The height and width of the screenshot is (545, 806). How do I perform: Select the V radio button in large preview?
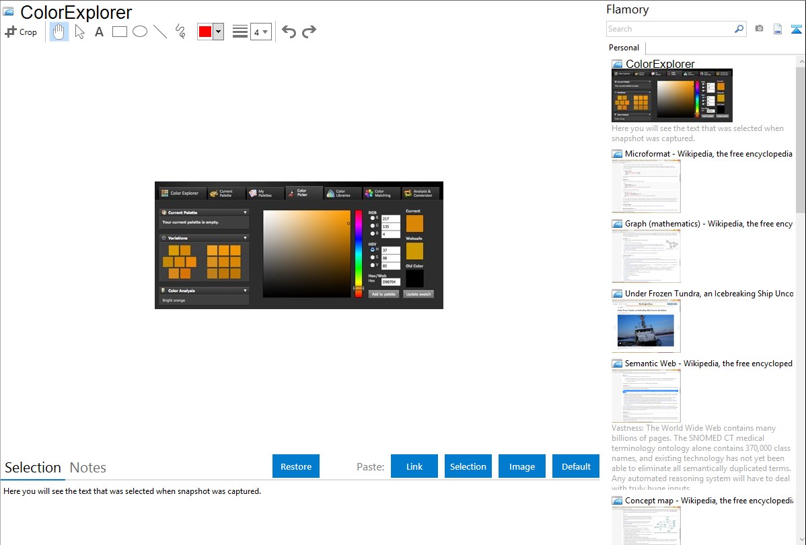tap(373, 265)
